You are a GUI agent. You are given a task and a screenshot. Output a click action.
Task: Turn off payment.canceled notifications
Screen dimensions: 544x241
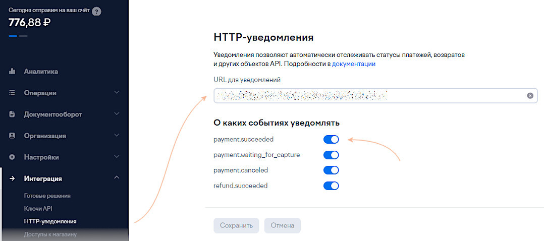click(331, 170)
